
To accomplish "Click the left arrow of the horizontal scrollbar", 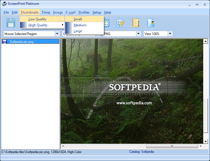I will tap(63, 146).
